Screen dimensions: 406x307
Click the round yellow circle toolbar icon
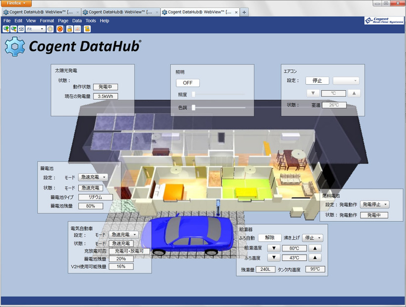click(50, 29)
